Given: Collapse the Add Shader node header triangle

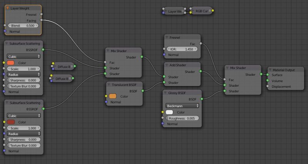Looking at the screenshot, I should coord(167,65).
